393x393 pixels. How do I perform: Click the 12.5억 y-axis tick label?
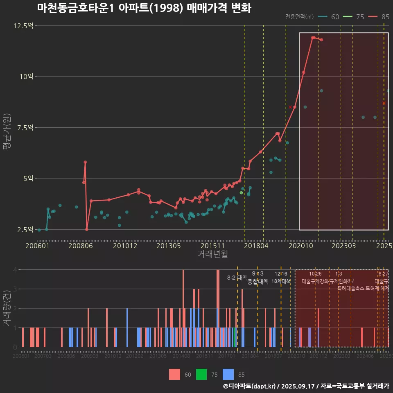tap(24, 26)
